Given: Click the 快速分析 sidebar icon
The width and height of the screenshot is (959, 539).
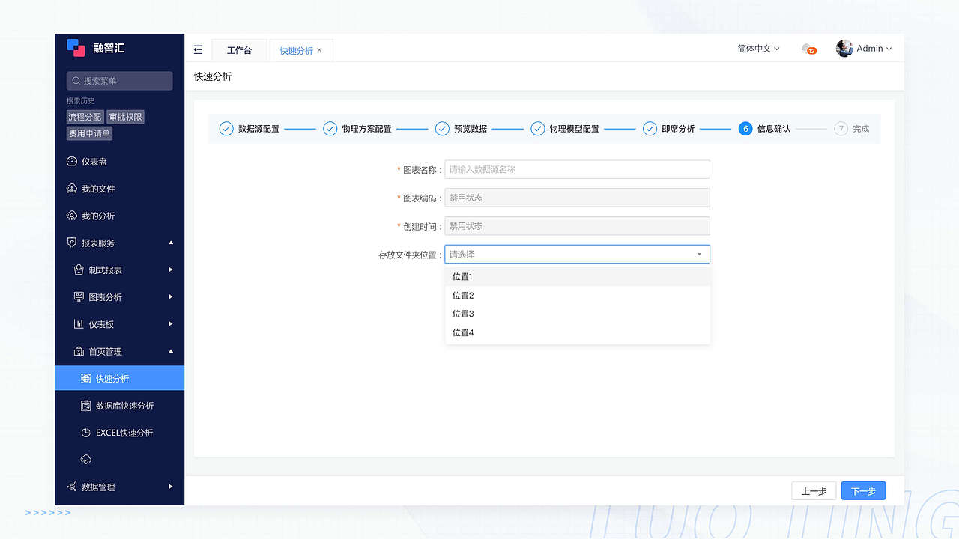Looking at the screenshot, I should tap(86, 379).
